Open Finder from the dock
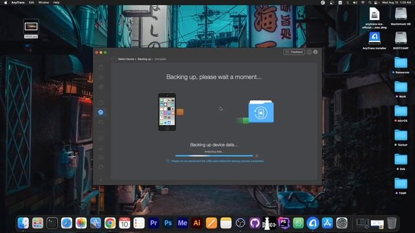 [23, 223]
